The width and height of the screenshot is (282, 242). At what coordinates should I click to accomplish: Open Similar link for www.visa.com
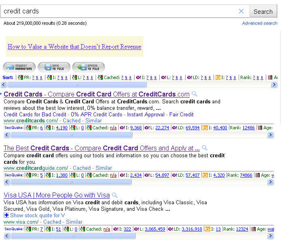pos(74,222)
